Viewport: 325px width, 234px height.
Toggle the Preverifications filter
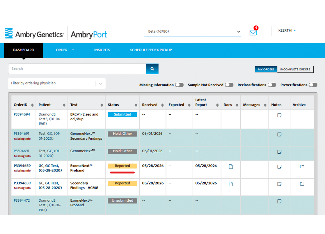coord(313,85)
